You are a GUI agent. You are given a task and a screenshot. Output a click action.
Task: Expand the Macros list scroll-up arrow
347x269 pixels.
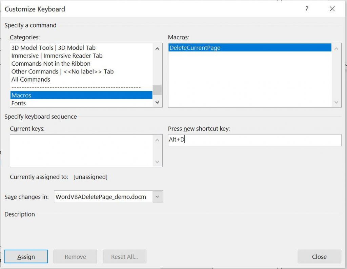pos(336,48)
